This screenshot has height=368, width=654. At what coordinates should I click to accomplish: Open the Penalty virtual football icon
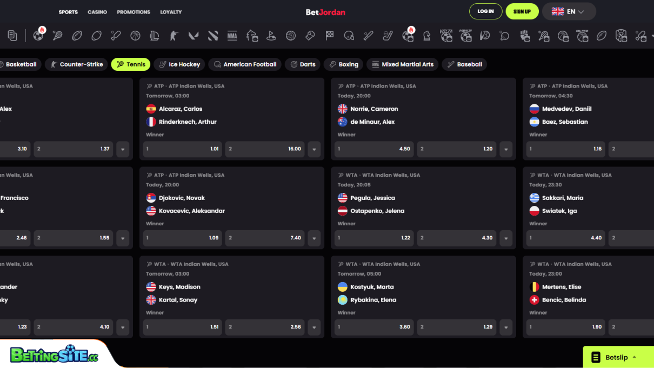[465, 36]
